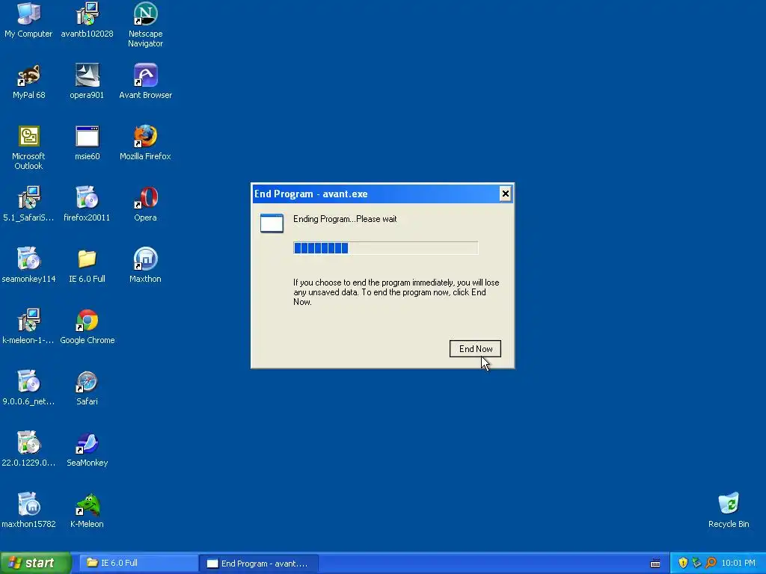Click the magnifier icon in system tray
Image resolution: width=766 pixels, height=574 pixels.
(711, 563)
